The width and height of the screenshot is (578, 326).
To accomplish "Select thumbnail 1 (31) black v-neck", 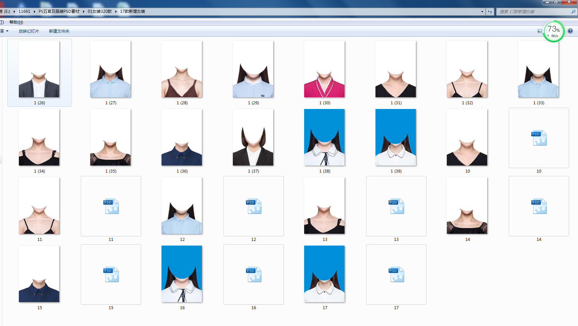I will [x=396, y=69].
